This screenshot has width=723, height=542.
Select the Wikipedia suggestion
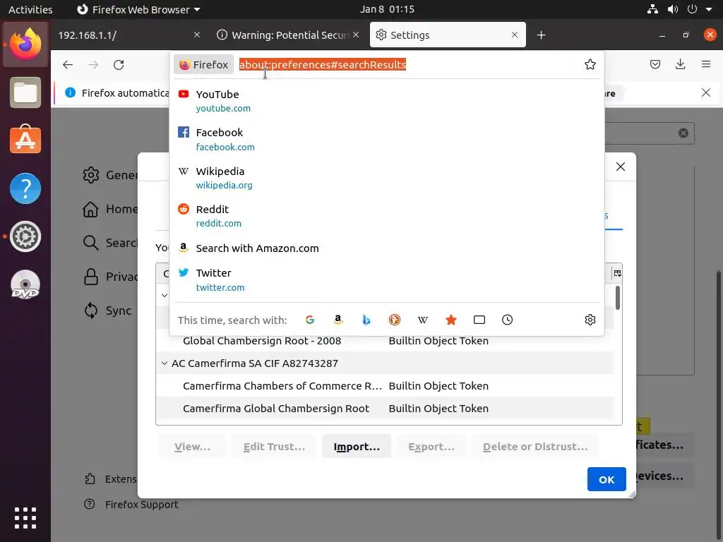[x=386, y=177]
